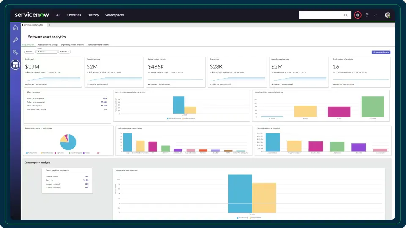Switch to Optimization and savings tab
Image resolution: width=406 pixels, height=228 pixels.
tap(47, 45)
